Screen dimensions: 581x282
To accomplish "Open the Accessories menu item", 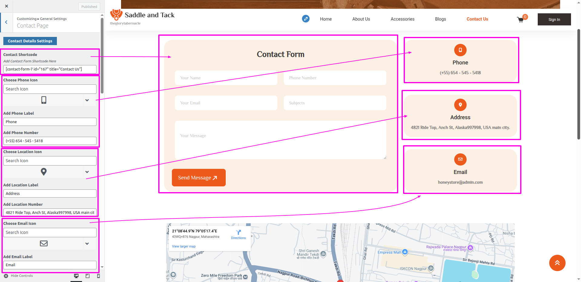I will click(x=402, y=19).
